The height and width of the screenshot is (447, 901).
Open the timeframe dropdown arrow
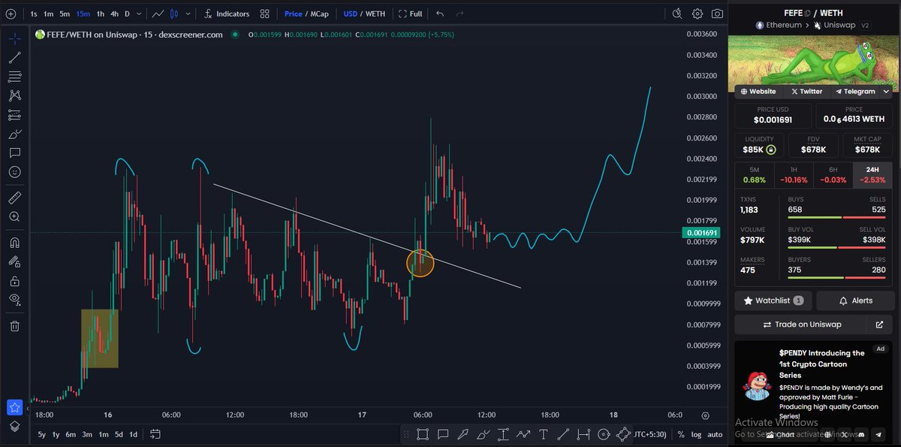140,13
